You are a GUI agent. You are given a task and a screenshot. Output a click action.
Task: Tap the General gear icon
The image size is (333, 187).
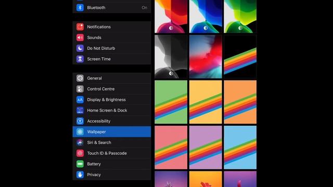80,78
